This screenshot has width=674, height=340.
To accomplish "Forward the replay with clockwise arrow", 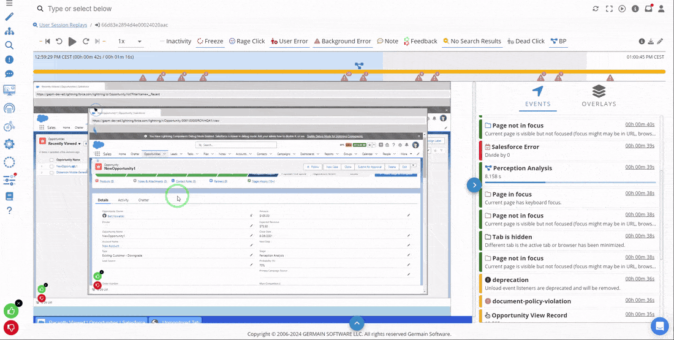I will 86,41.
